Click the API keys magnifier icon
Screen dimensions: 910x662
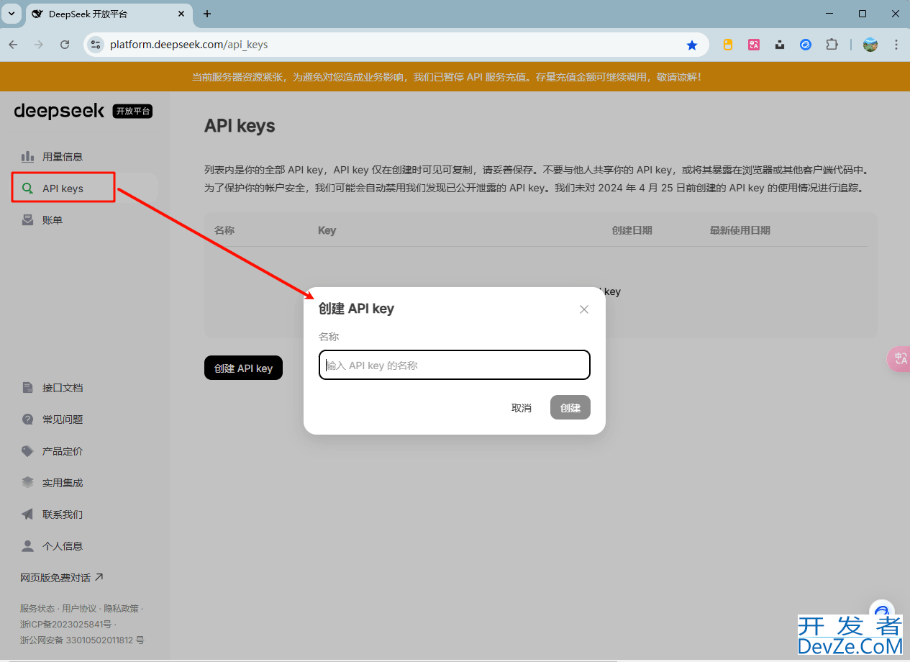27,189
